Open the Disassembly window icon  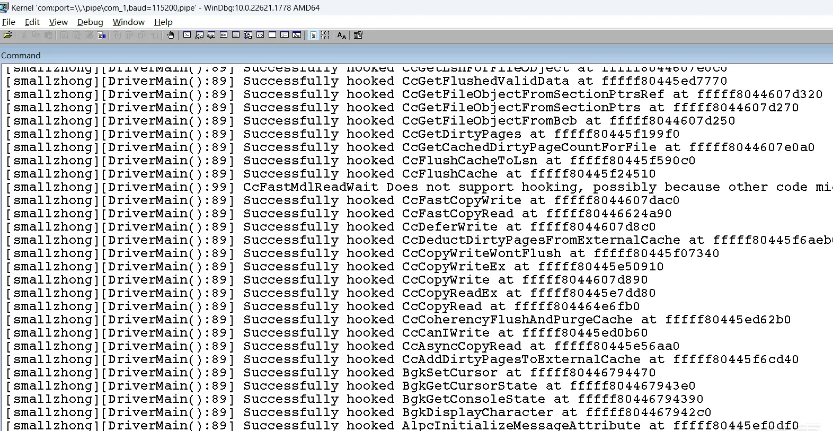[260, 36]
